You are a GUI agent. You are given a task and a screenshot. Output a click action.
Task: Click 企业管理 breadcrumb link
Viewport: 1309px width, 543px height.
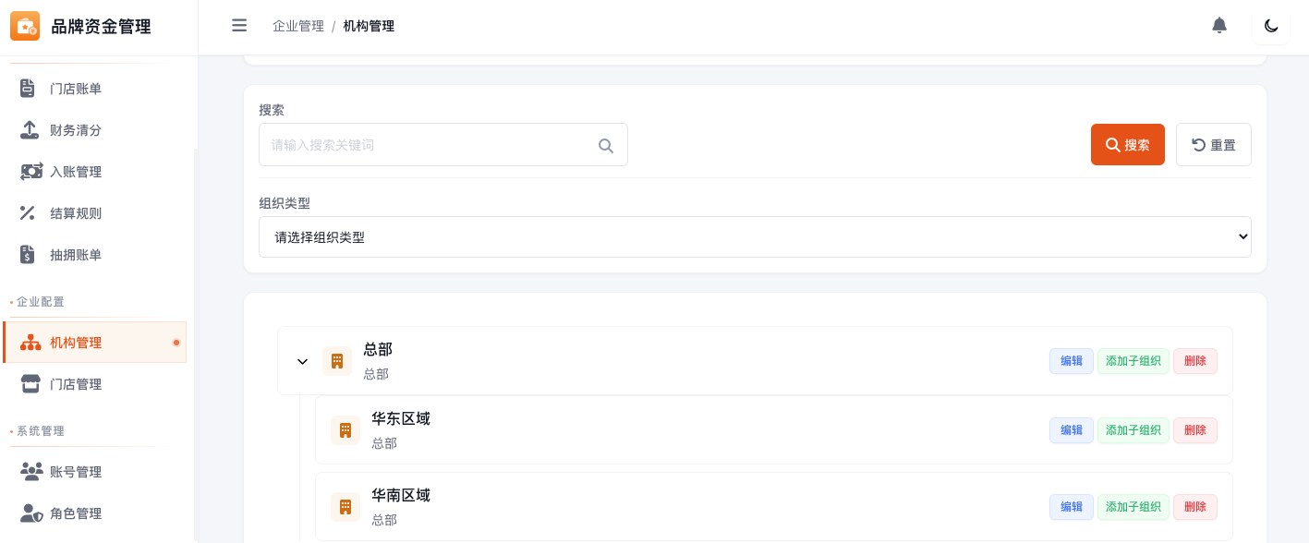pos(298,26)
